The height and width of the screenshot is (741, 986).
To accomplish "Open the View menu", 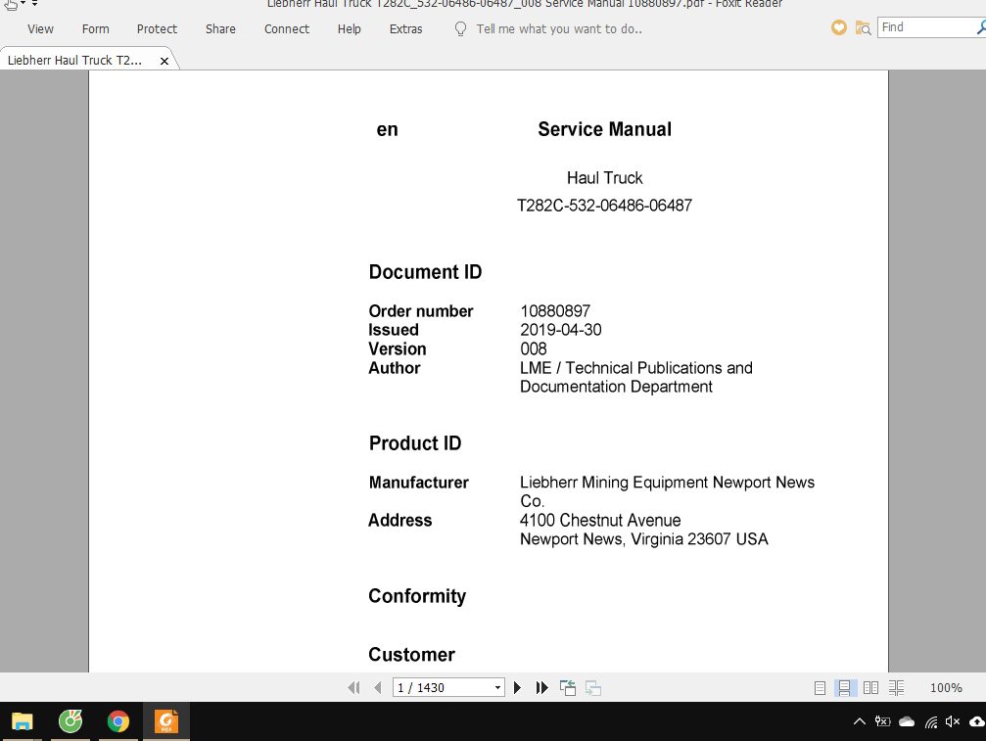I will pos(39,29).
